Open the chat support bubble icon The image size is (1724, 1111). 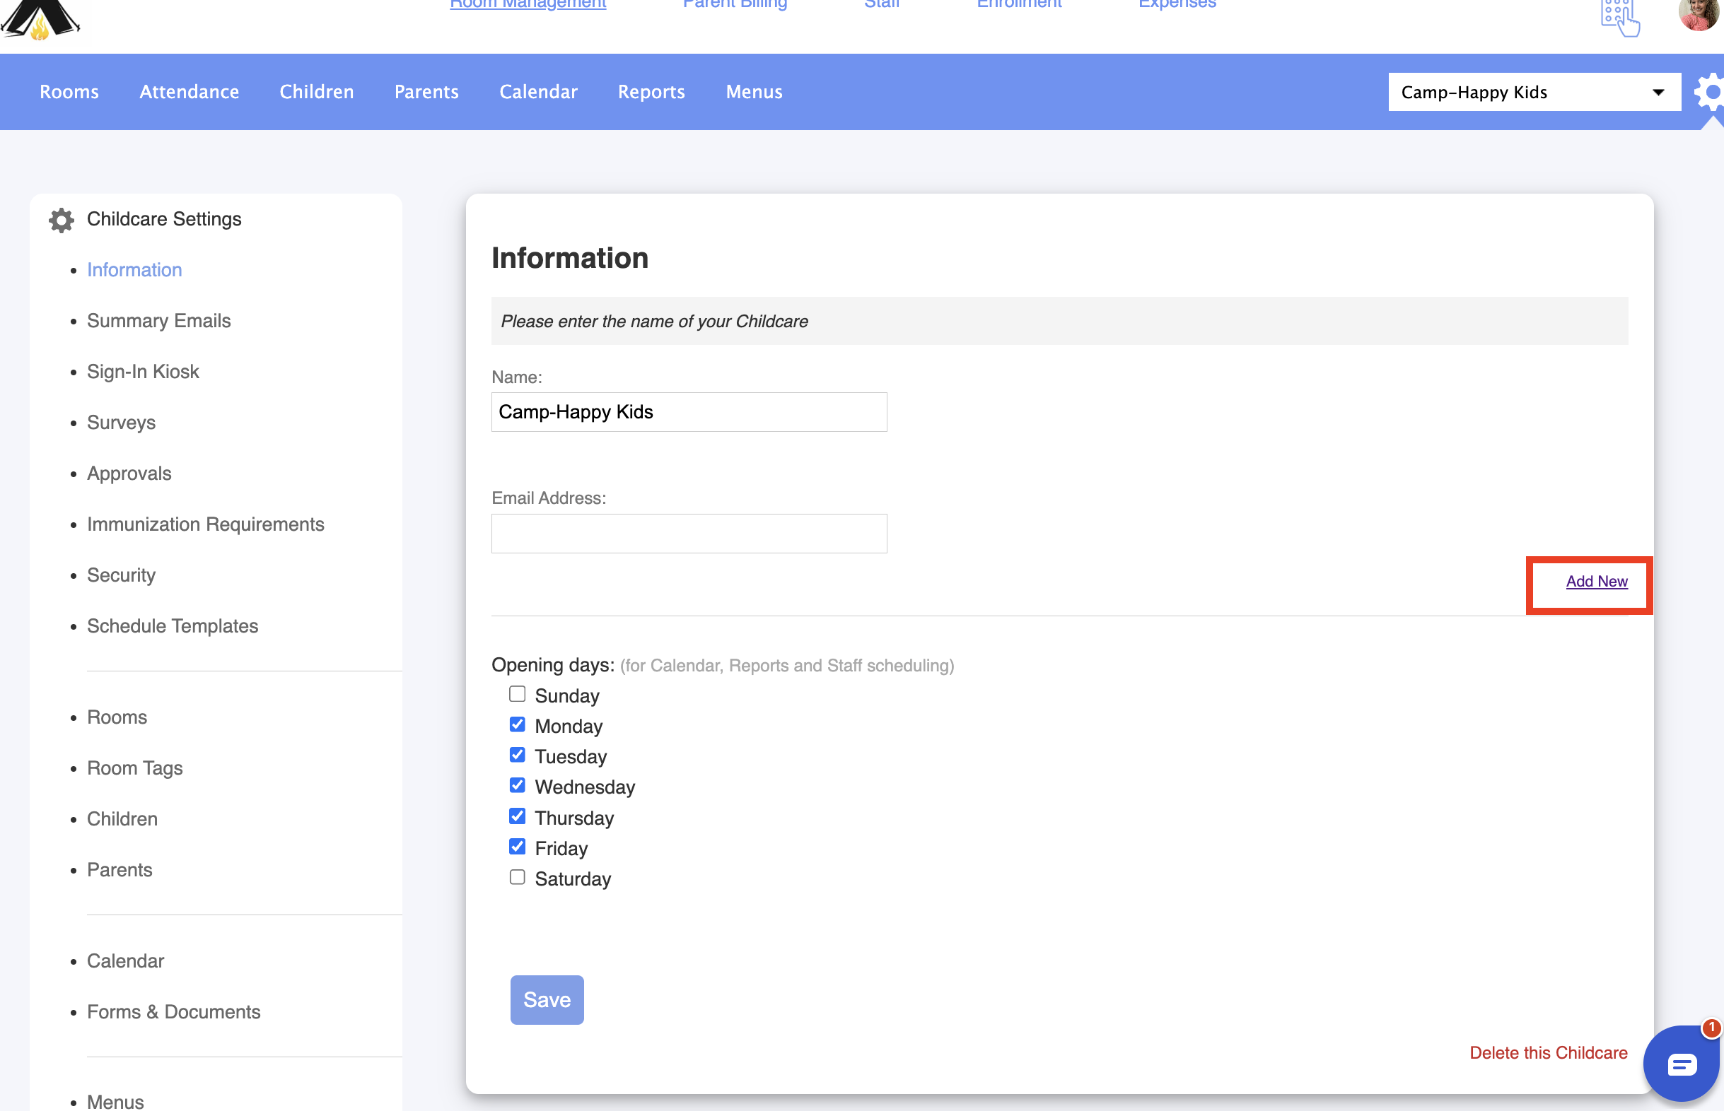pos(1681,1064)
